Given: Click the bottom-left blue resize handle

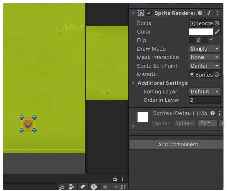Looking at the screenshot, I should coord(22,130).
